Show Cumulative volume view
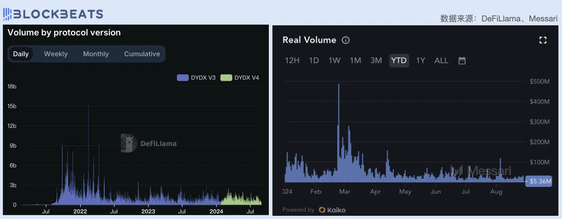The width and height of the screenshot is (562, 219). 142,54
